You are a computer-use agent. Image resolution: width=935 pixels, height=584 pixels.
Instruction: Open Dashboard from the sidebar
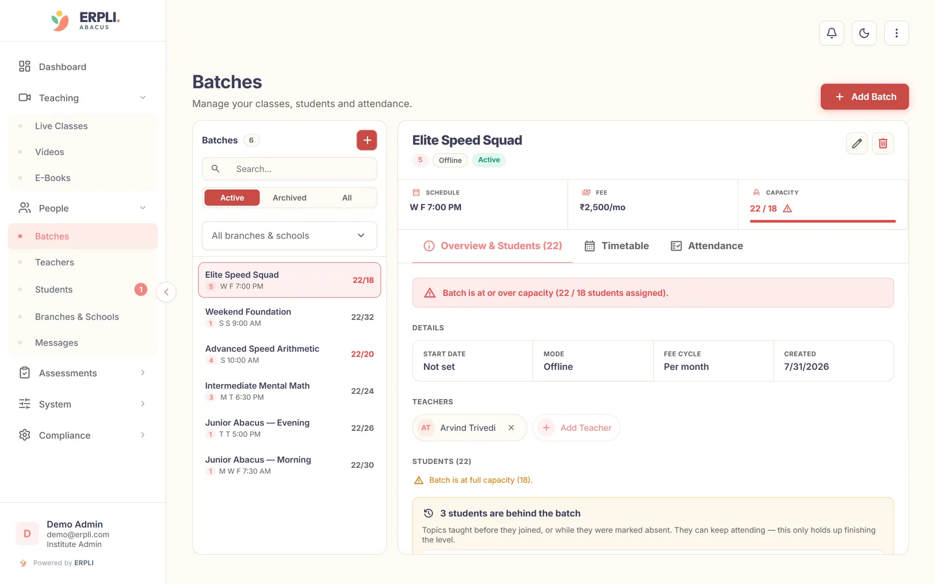click(x=82, y=67)
